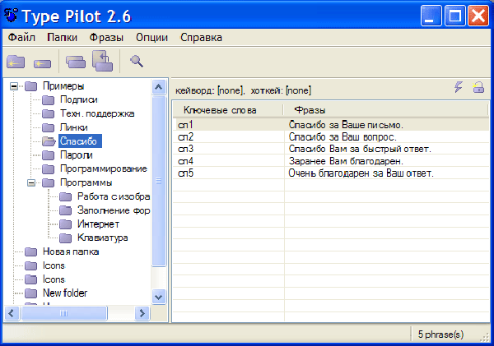The width and height of the screenshot is (494, 346).
Task: Collapse the Примеры tree node
Action: click(x=14, y=86)
